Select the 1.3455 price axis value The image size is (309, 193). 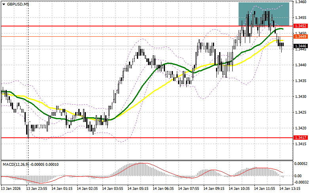click(x=301, y=18)
